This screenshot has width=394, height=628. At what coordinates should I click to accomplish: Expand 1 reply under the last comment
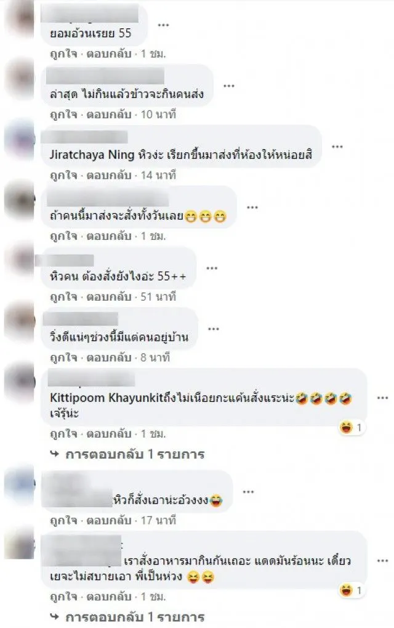click(x=127, y=617)
